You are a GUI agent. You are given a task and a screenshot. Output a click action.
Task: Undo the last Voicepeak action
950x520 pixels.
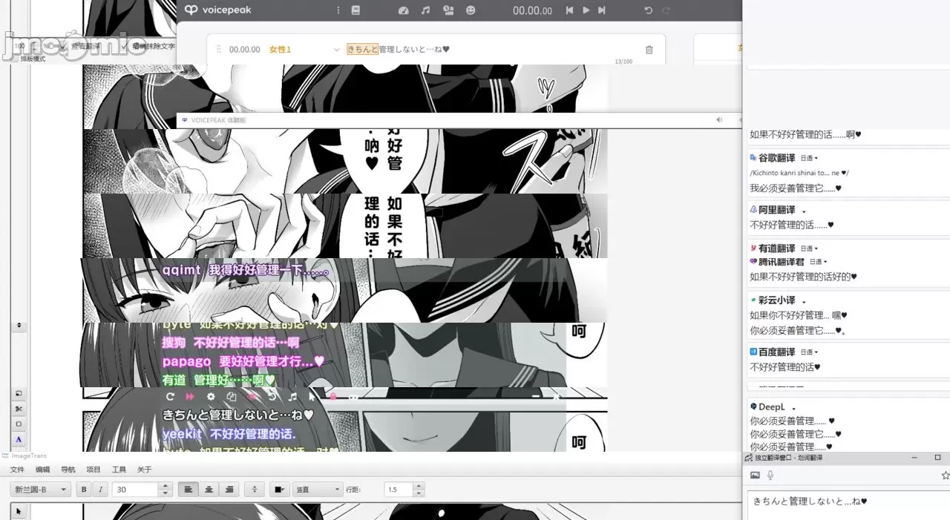click(x=648, y=10)
